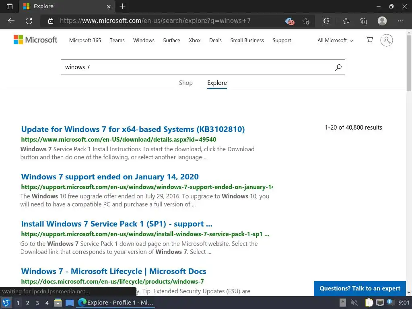Submit search with magnifier icon

(x=338, y=67)
